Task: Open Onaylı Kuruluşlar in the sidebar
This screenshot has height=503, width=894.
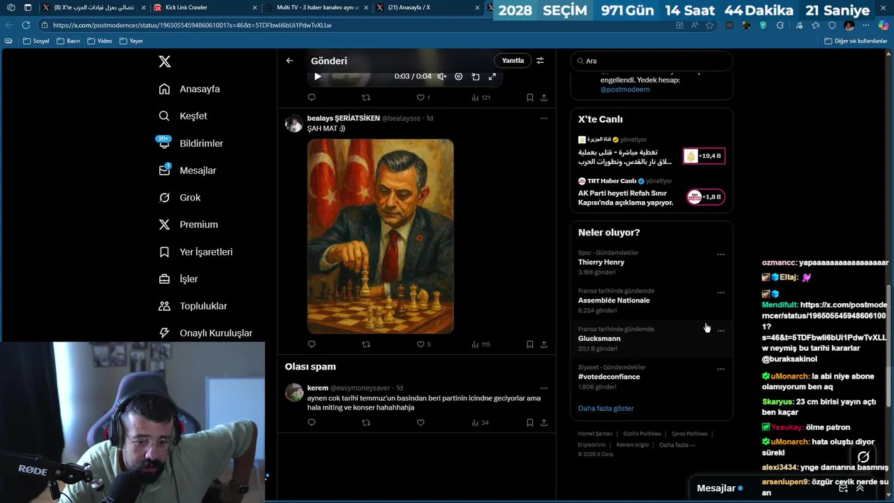Action: point(205,333)
